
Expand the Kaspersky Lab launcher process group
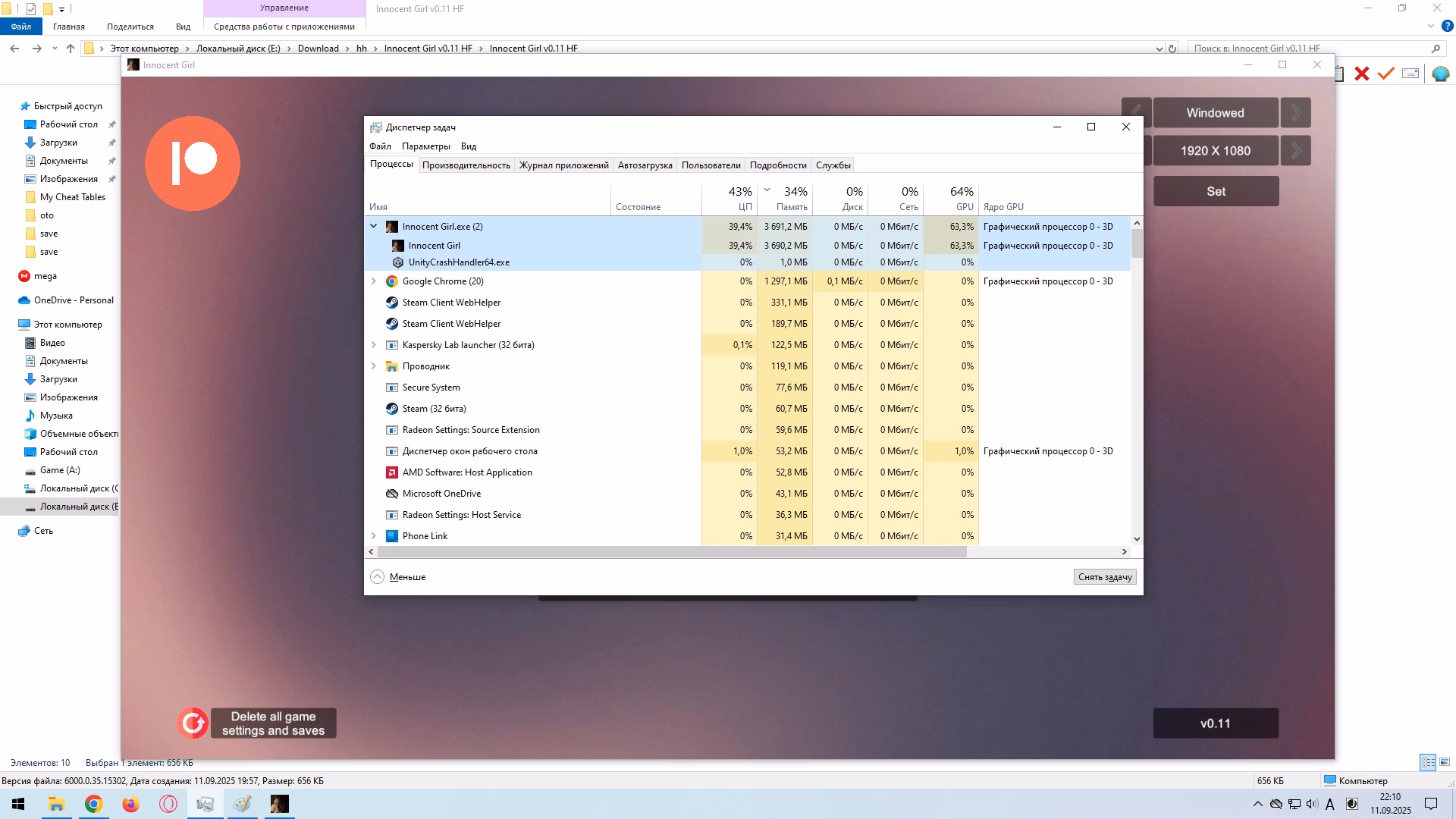[373, 345]
